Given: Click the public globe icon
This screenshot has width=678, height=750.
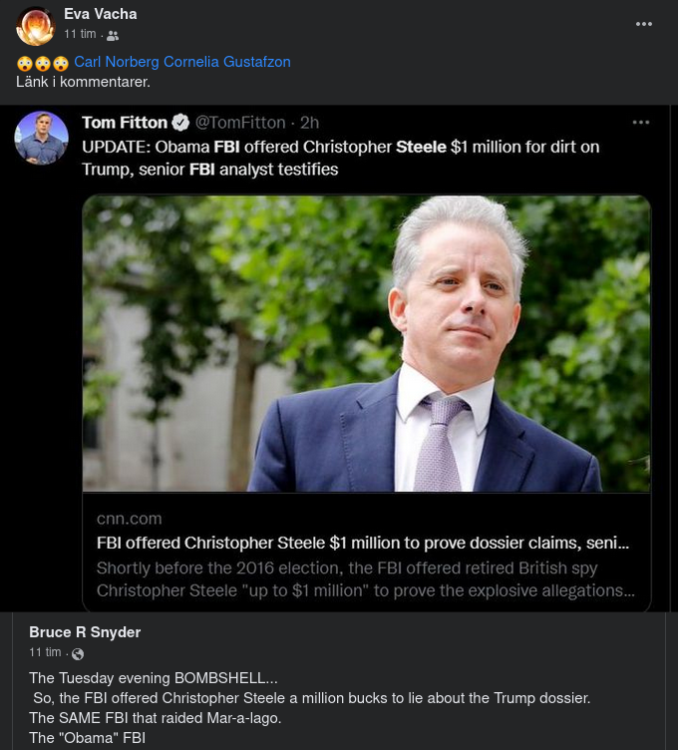Looking at the screenshot, I should tap(78, 653).
